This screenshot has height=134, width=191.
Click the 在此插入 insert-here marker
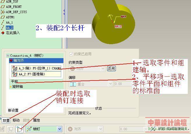(x=13, y=33)
